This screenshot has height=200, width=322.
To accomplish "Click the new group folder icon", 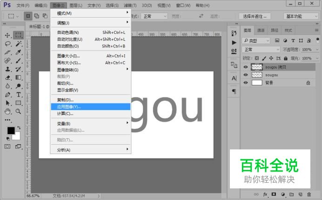I will pos(291,194).
